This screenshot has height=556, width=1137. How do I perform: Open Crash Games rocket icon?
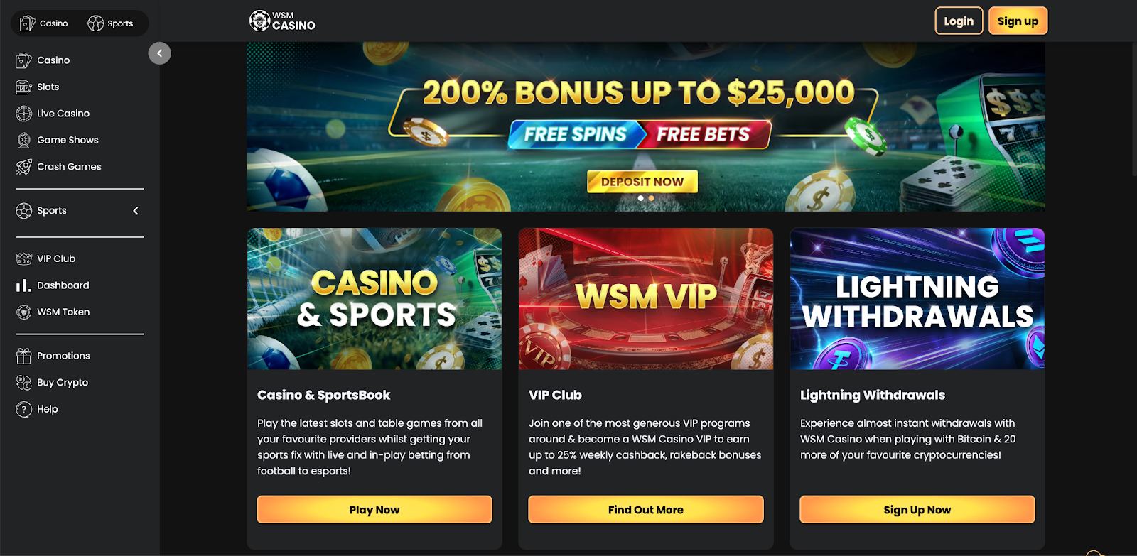coord(23,167)
